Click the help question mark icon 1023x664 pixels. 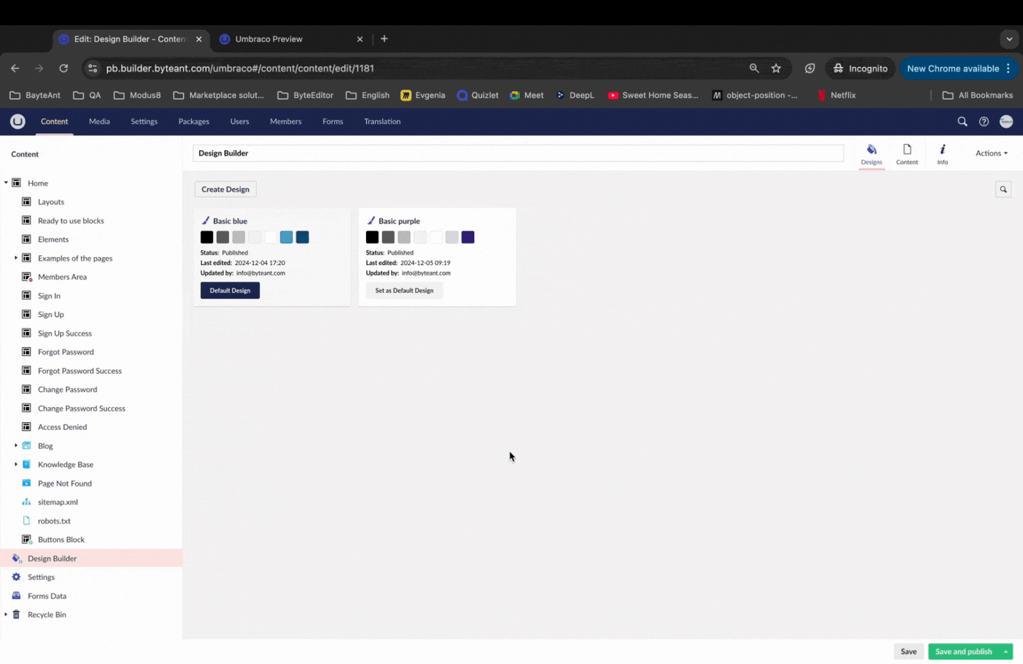click(x=984, y=121)
